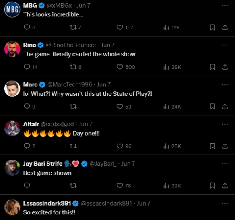Screen dimensions: 235x220
Task: Open MBG's round profile avatar
Action: 12,10
